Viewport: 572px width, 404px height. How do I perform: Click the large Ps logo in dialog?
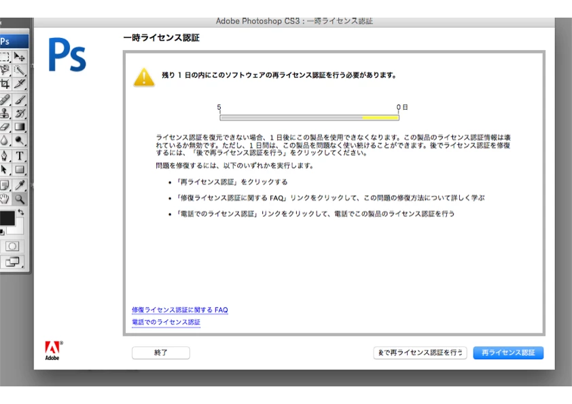(67, 55)
